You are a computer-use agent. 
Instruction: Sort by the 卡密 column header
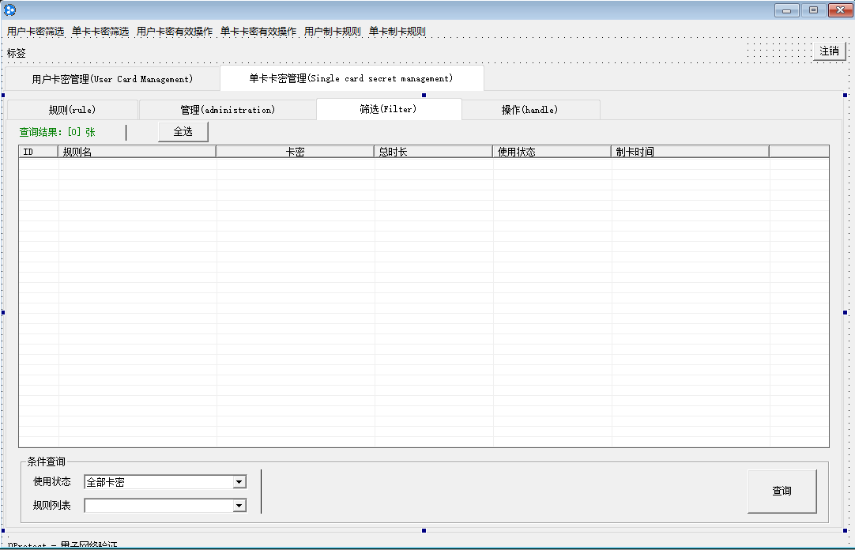click(x=295, y=152)
